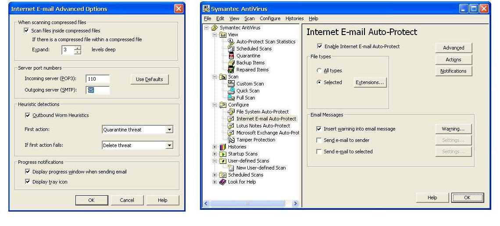Screen dimensions: 500x226
Task: Click the Warning... button
Action: click(453, 129)
